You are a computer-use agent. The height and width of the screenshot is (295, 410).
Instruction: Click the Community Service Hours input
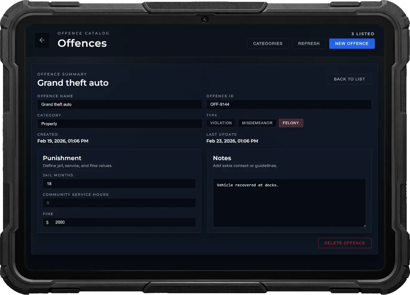(x=119, y=203)
